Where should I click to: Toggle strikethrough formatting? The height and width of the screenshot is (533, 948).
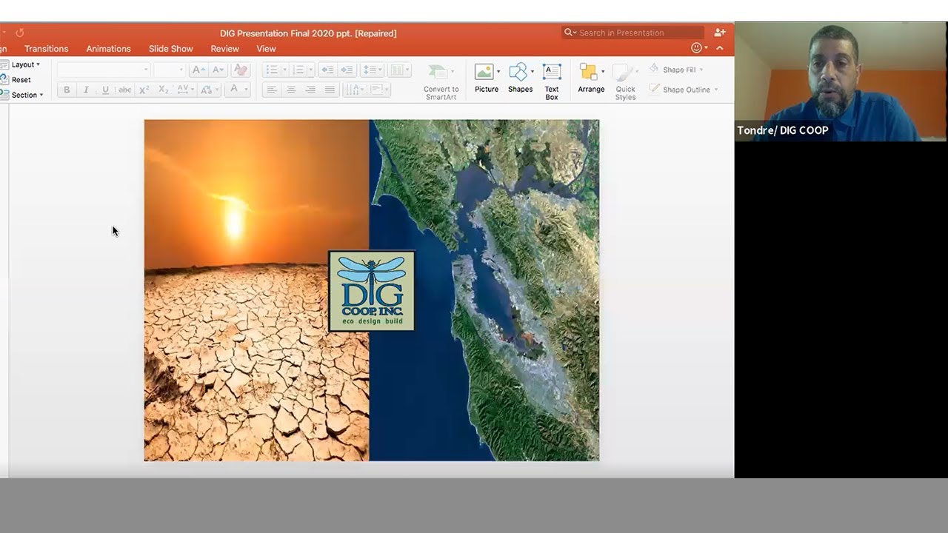point(124,90)
